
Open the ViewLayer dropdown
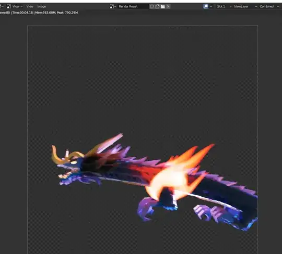(245, 6)
